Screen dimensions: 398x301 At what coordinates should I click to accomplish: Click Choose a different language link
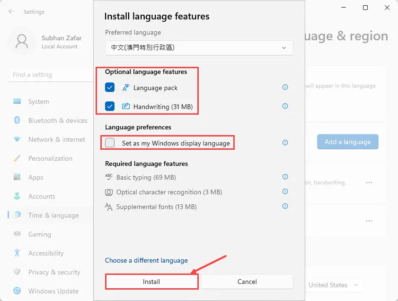(x=146, y=260)
